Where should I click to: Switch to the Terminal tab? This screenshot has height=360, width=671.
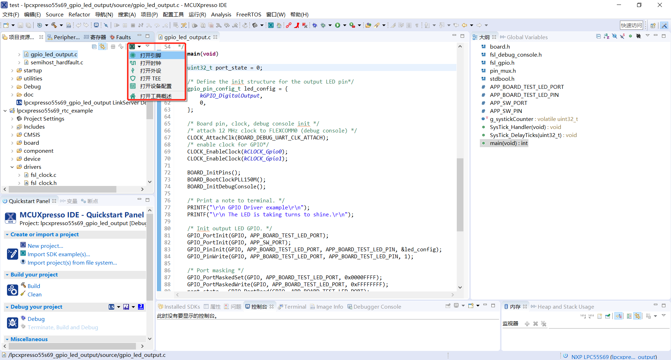(x=295, y=307)
